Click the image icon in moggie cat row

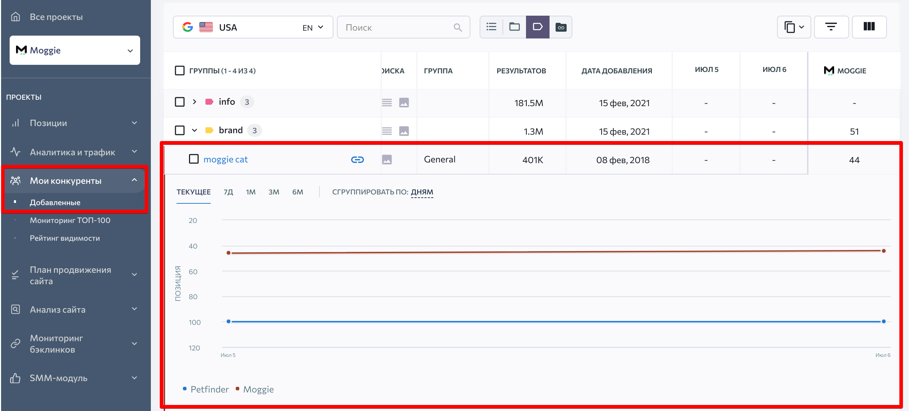pyautogui.click(x=387, y=160)
